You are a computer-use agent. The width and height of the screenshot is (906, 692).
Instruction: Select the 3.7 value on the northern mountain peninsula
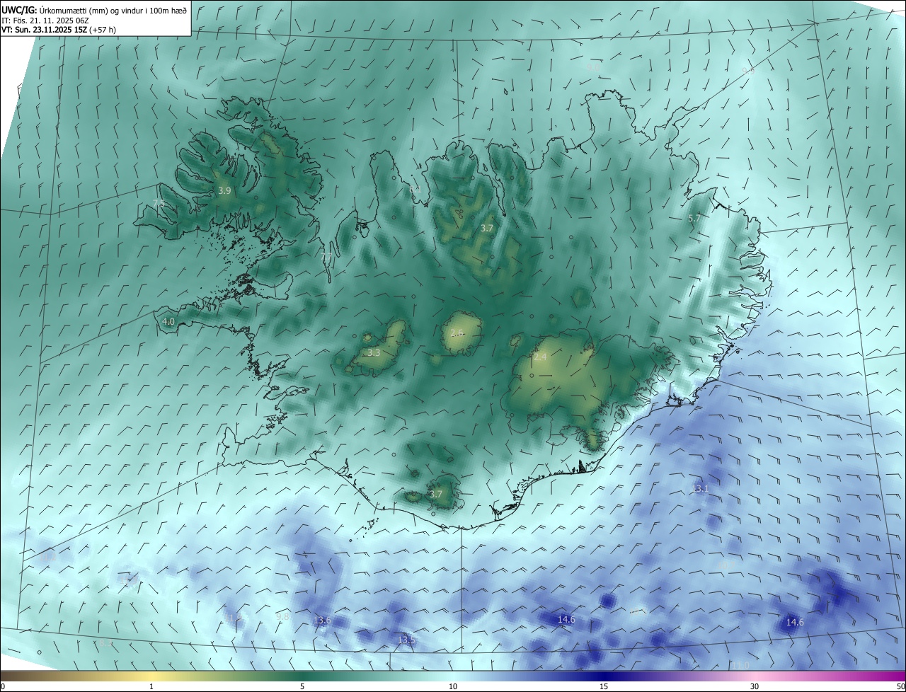coord(486,229)
